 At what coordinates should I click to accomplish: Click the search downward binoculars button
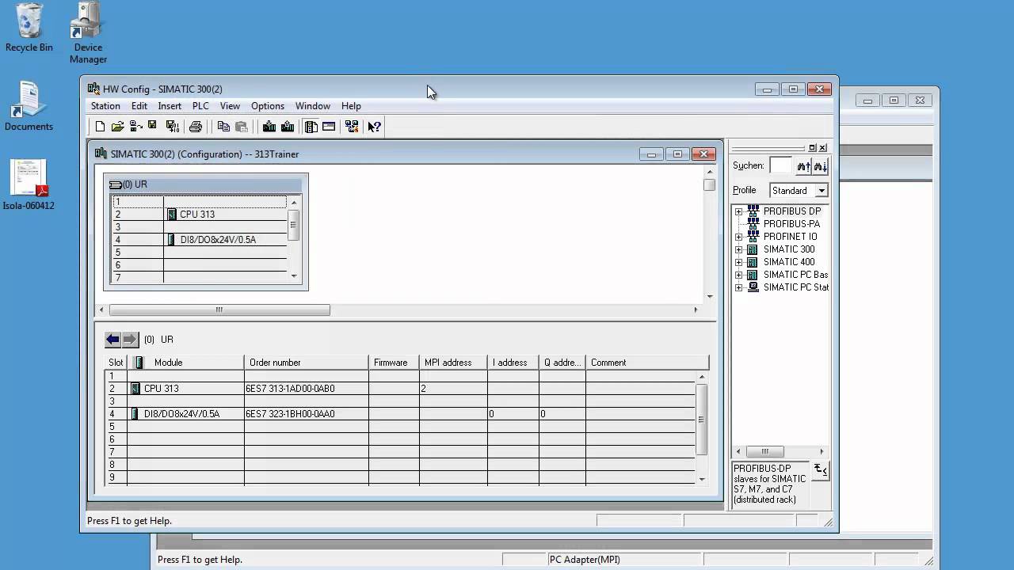pos(821,166)
